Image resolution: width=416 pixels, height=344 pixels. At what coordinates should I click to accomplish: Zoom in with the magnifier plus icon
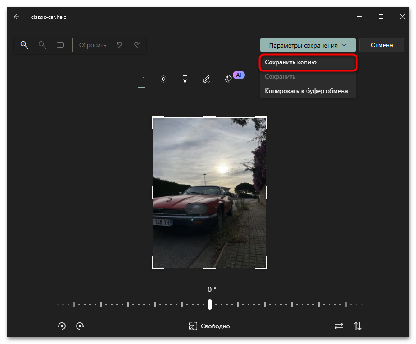point(24,45)
